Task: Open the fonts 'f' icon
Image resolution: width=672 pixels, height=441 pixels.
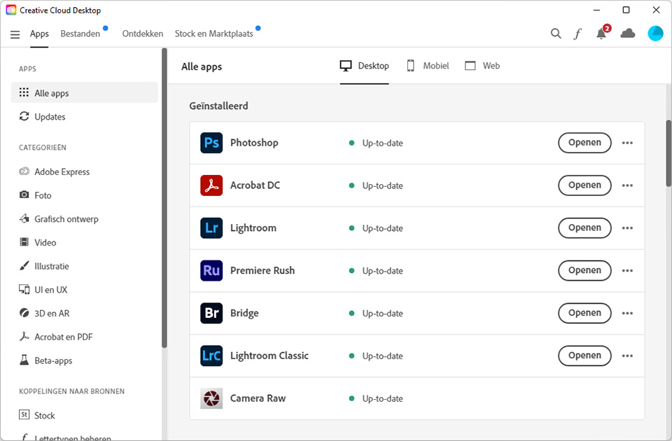Action: (577, 34)
